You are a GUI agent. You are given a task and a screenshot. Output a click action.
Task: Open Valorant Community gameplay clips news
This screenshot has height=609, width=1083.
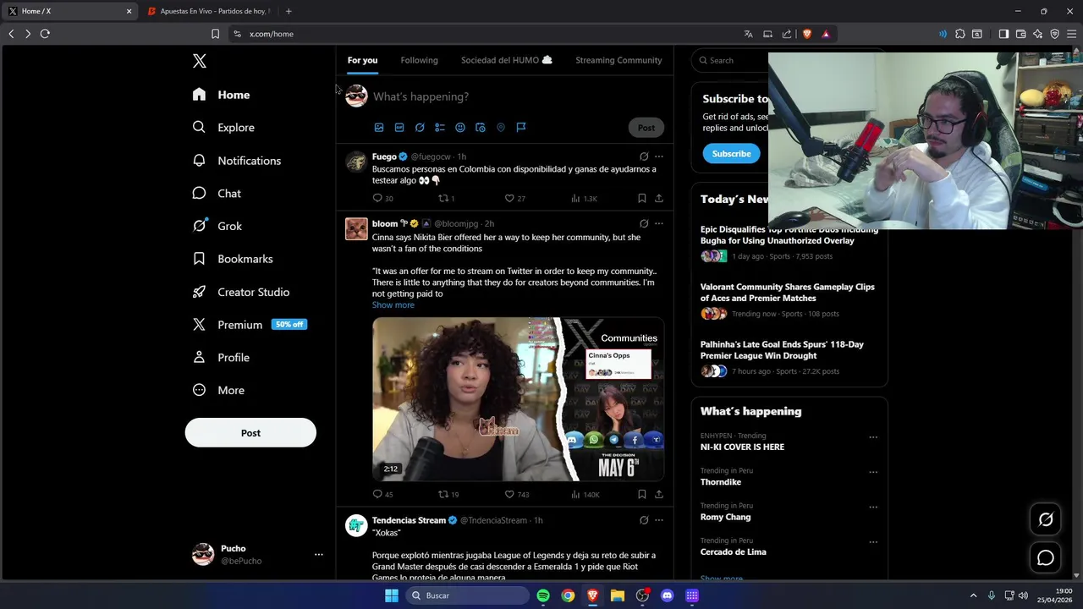click(x=788, y=293)
